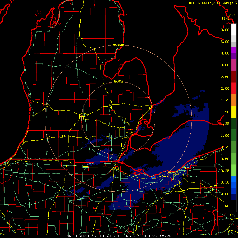
Task: Pick the black ND swatch at legend bottom
Action: pyautogui.click(x=234, y=206)
